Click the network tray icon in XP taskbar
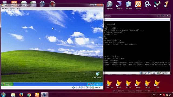Viewport: 173px width, 97px height. point(91,84)
